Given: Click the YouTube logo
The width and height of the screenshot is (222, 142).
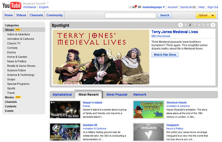Looking at the screenshot, I should [x=12, y=6].
